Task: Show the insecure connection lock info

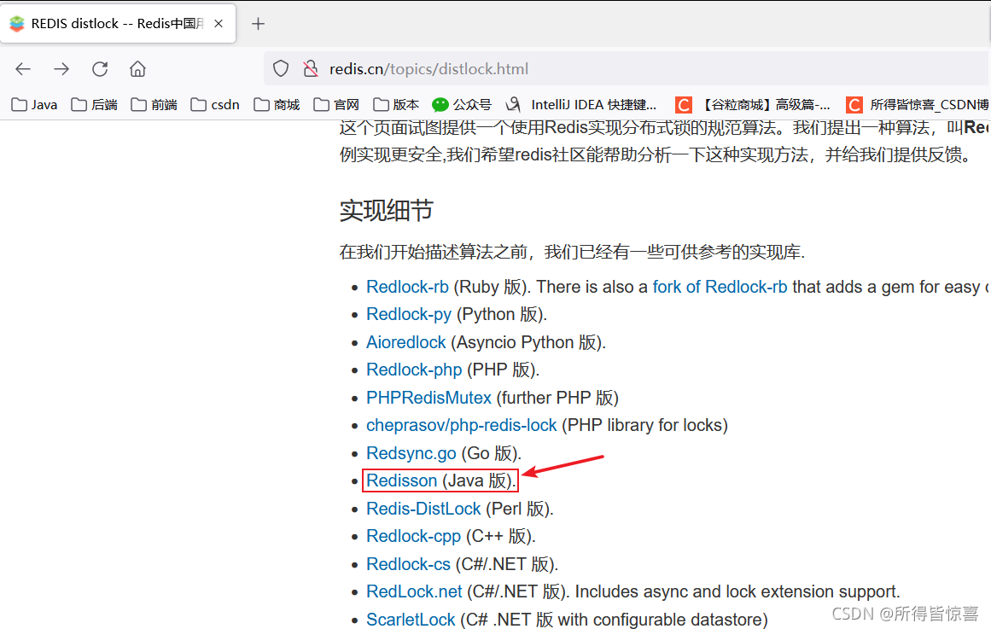Action: 311,69
